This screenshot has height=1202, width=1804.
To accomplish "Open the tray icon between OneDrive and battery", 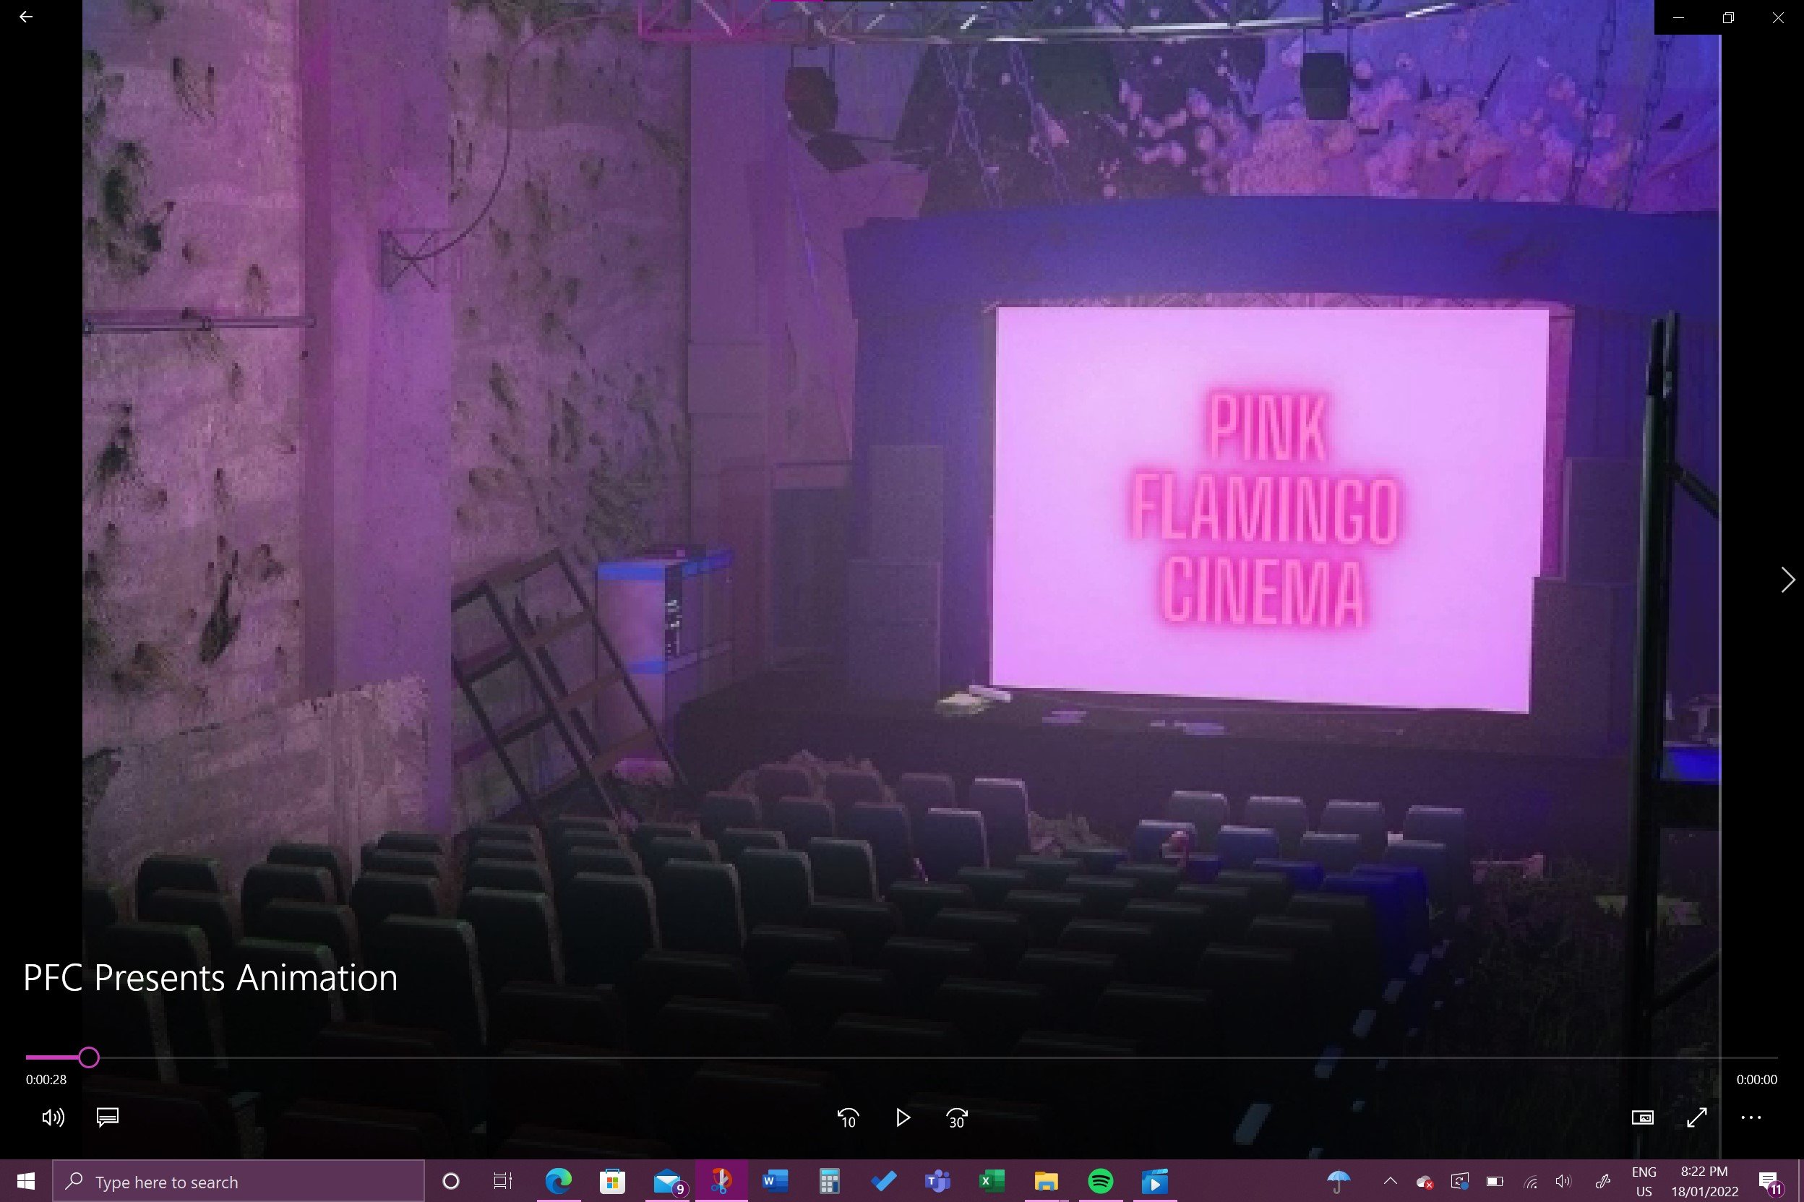I will (x=1460, y=1181).
